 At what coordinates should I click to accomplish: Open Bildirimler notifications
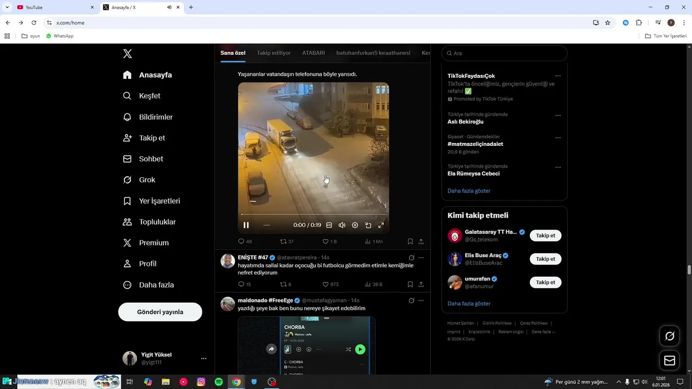coord(148,117)
